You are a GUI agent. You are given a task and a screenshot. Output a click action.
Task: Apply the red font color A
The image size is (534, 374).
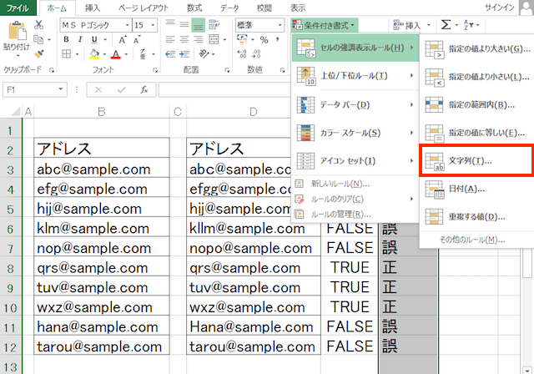(x=116, y=53)
